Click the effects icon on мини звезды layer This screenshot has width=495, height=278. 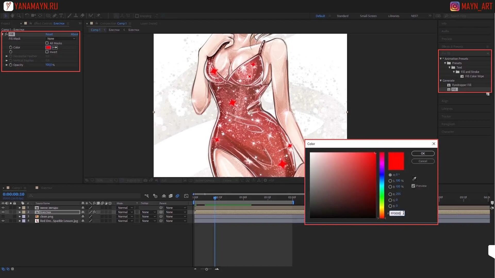(x=94, y=207)
